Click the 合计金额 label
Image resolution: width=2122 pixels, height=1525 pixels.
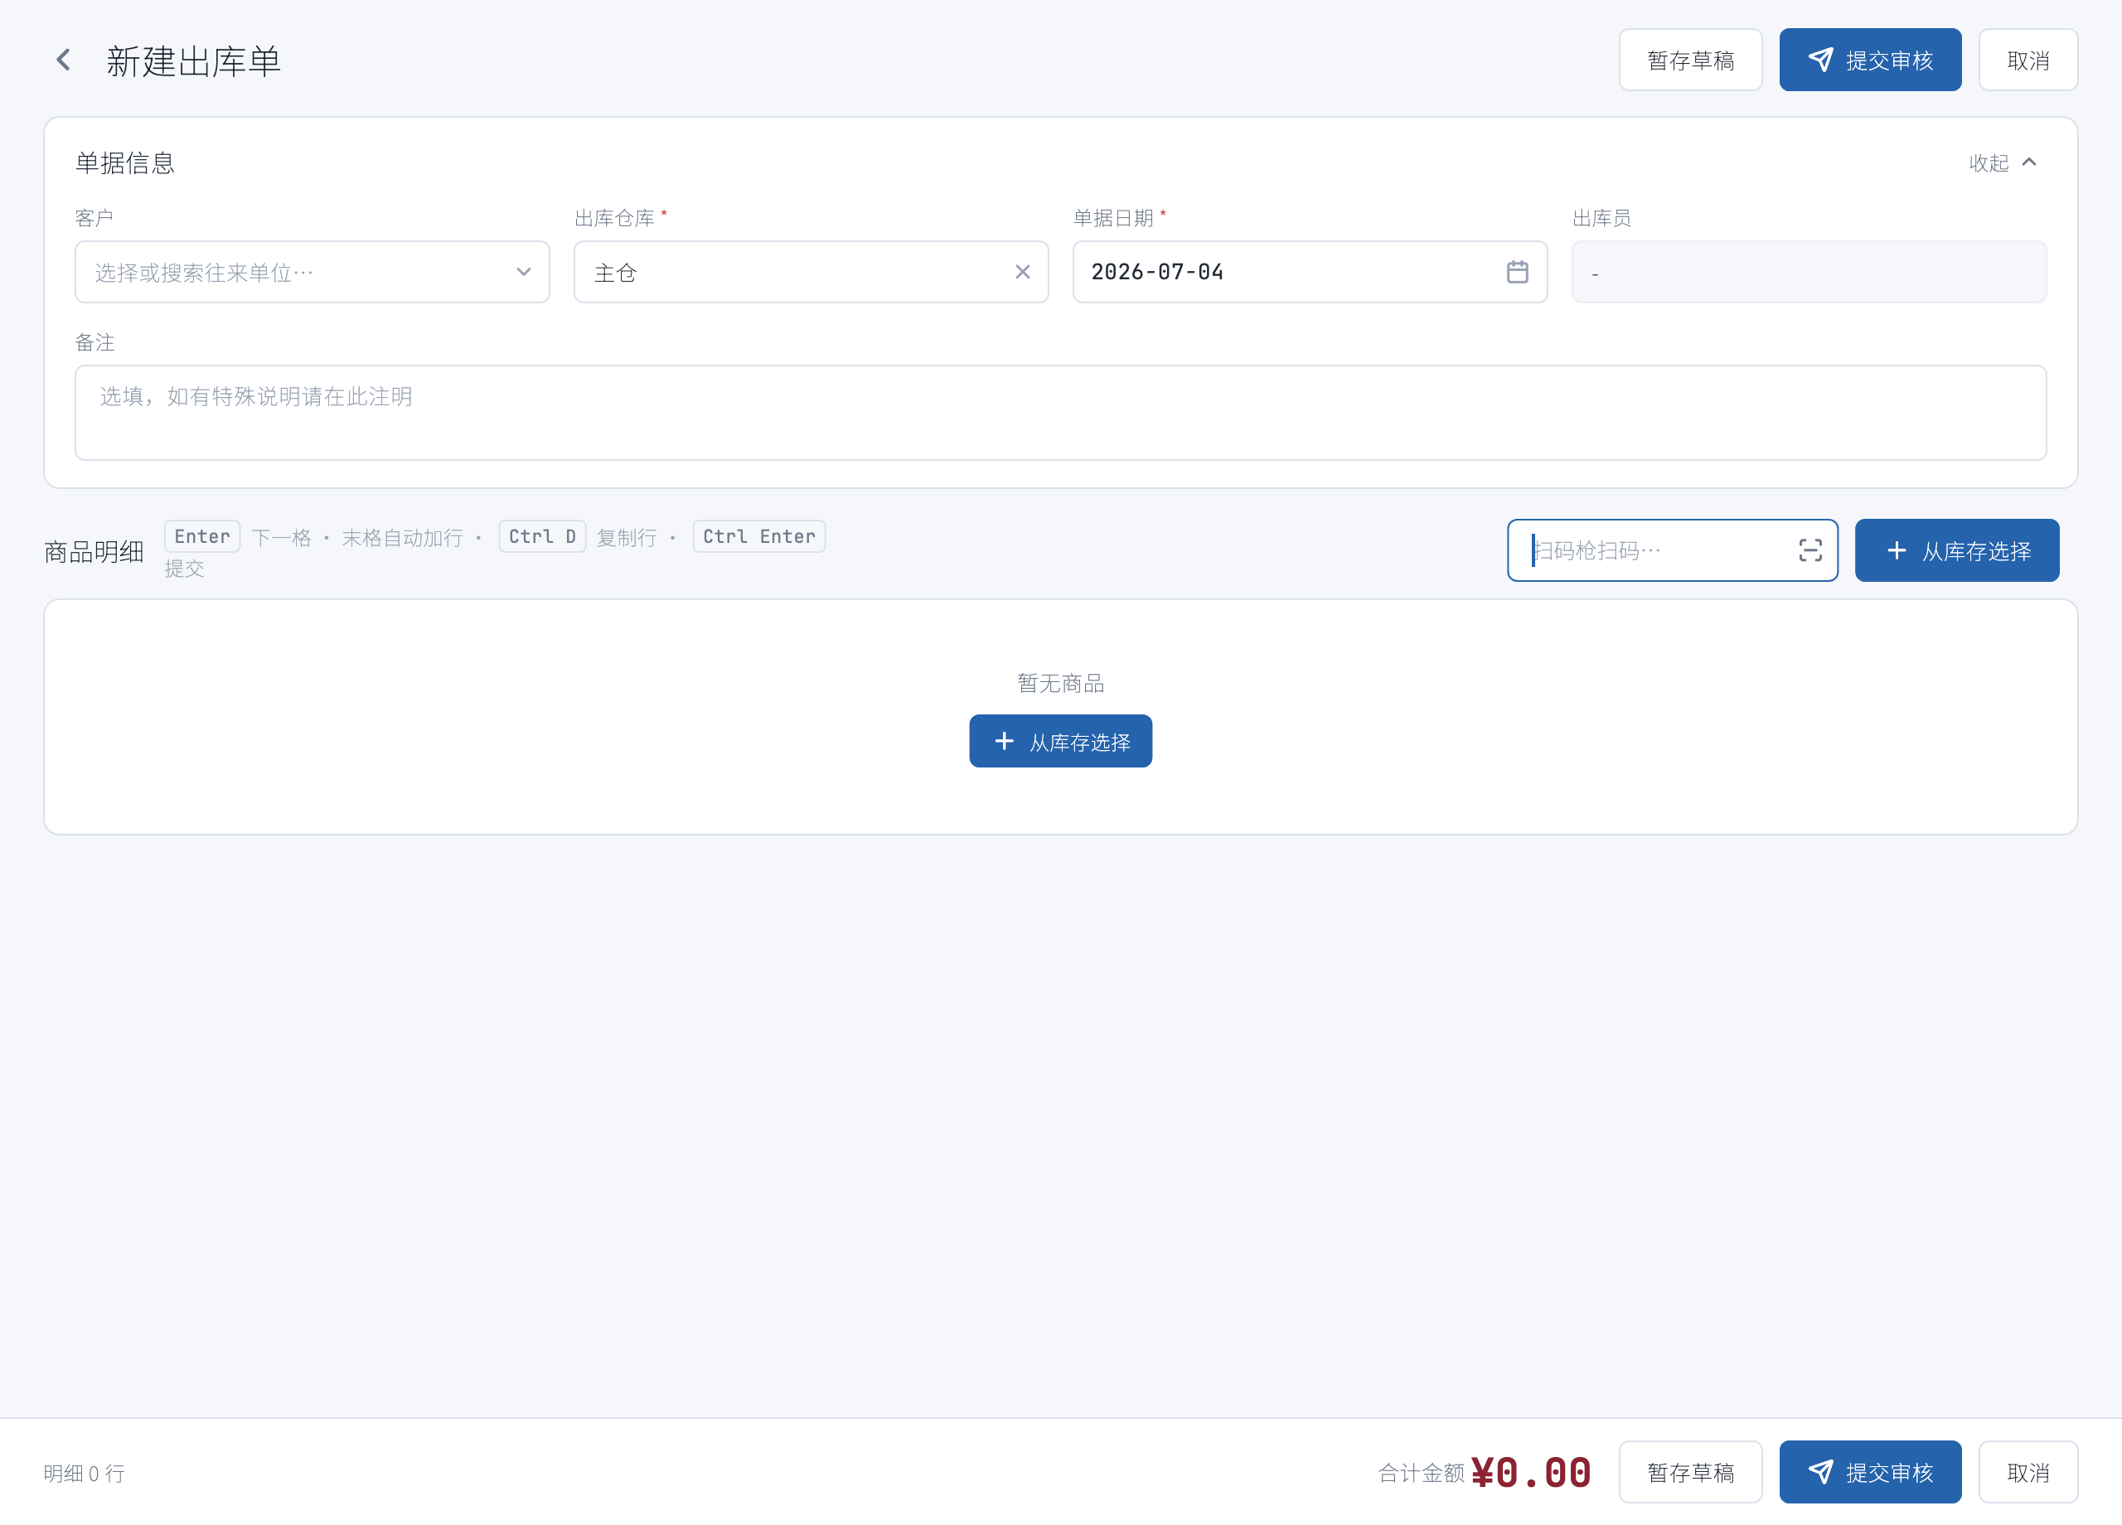point(1420,1473)
